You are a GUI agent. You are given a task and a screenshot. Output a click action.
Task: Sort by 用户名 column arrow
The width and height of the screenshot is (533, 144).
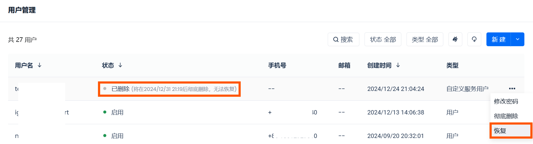[40, 65]
